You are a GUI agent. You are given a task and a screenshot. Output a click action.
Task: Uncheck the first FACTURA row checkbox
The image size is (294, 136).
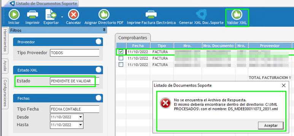pyautogui.click(x=121, y=52)
